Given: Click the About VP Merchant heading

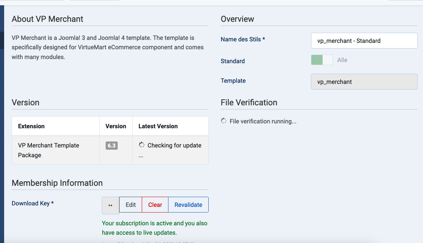Looking at the screenshot, I should (47, 19).
